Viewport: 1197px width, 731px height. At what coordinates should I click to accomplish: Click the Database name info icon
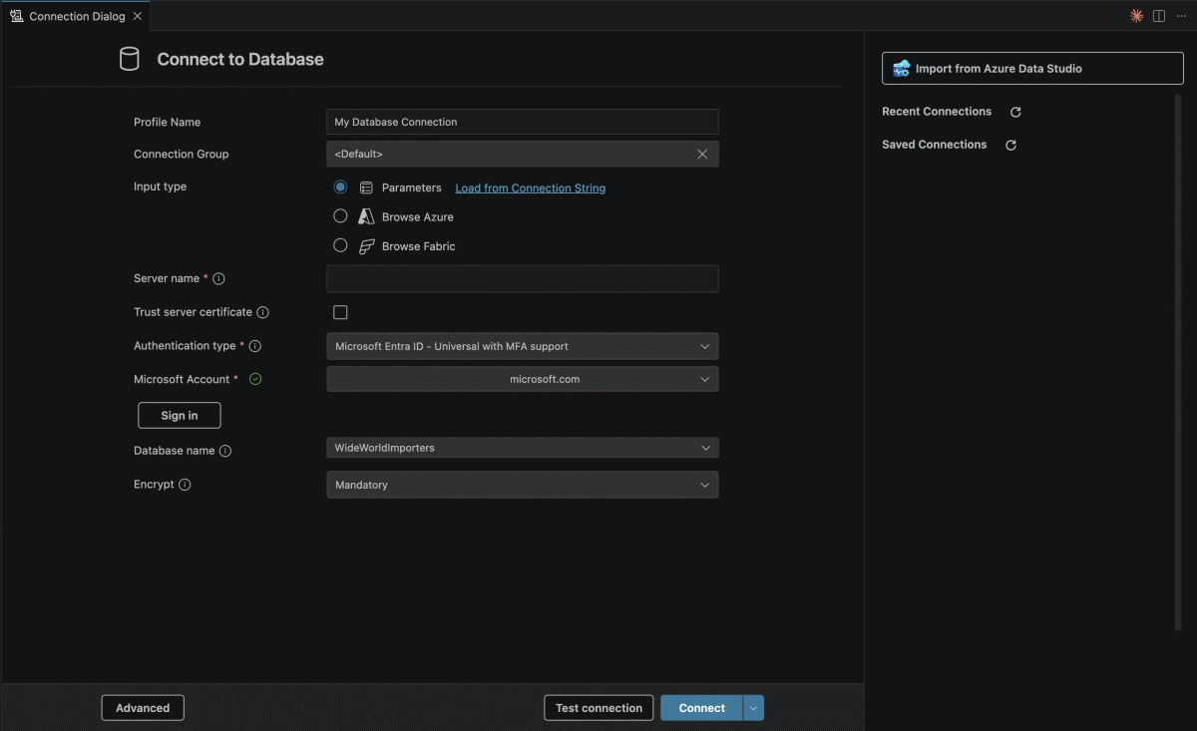pos(225,451)
